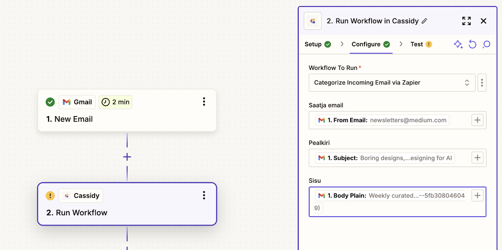Add a step with the plus between steps
This screenshot has width=502, height=250.
(x=127, y=157)
